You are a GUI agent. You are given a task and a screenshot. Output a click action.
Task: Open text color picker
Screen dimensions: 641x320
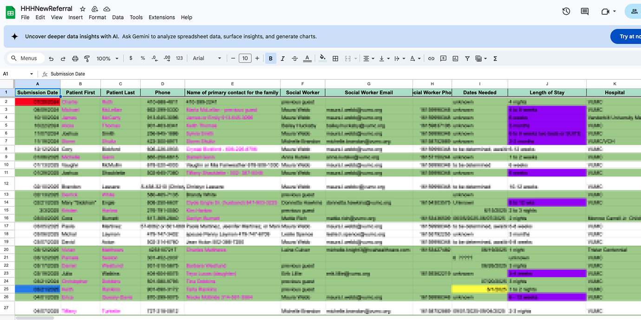pos(307,58)
